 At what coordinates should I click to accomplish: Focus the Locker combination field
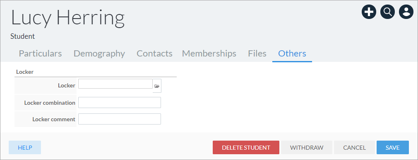tap(120, 102)
